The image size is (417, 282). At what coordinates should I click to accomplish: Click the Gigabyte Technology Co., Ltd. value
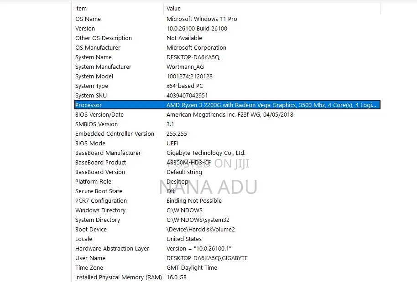click(x=206, y=153)
